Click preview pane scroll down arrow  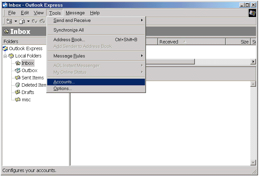(253, 162)
